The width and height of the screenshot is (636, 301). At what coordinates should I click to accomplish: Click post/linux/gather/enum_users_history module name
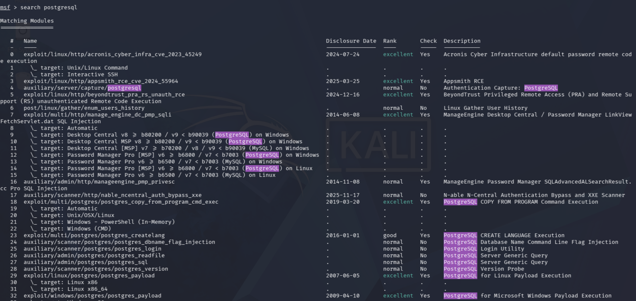84,108
